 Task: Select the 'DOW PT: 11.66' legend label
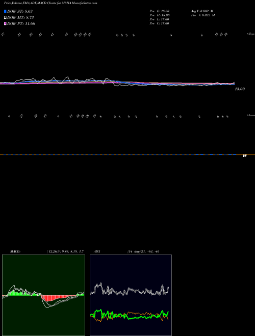tap(21, 24)
